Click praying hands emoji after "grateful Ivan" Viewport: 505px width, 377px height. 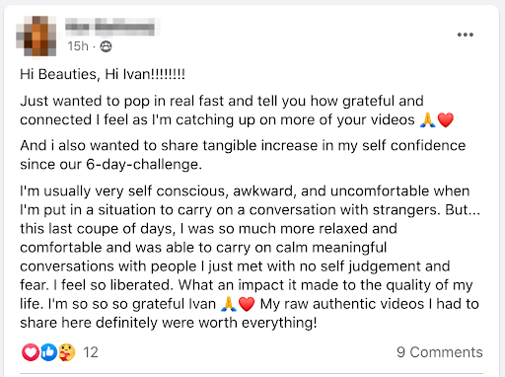[x=229, y=304]
